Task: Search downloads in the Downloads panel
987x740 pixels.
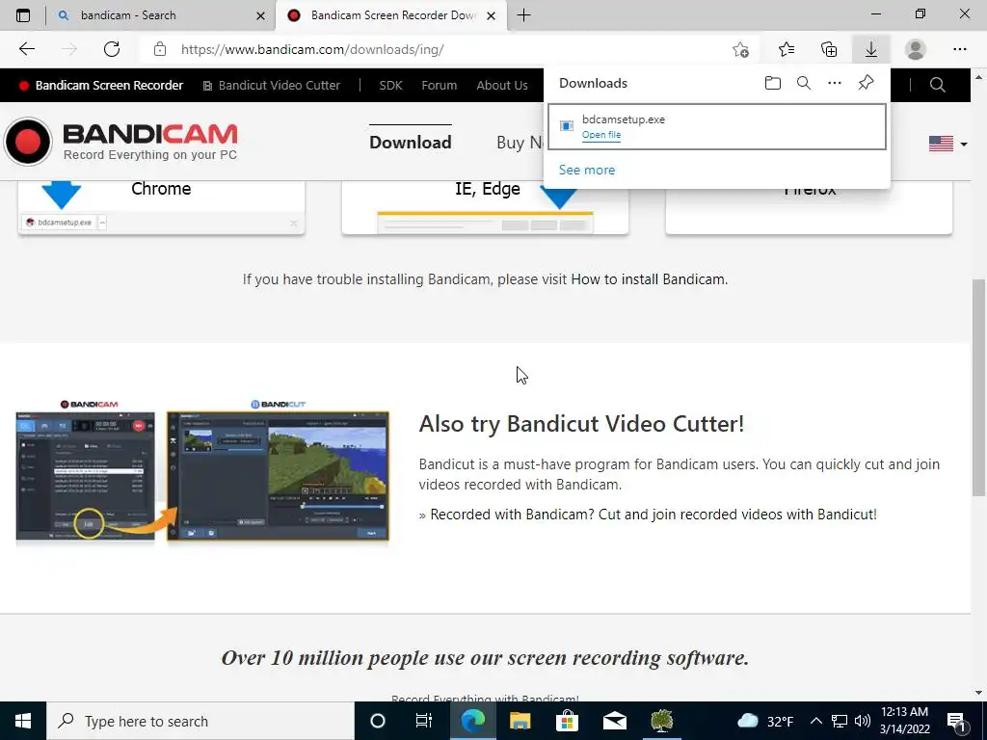Action: pos(804,83)
